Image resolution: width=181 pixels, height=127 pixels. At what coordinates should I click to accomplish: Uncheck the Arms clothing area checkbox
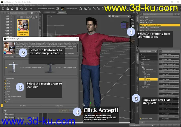[5, 81]
